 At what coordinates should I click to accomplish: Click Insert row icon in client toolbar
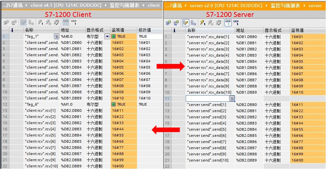pyautogui.click(x=6, y=22)
